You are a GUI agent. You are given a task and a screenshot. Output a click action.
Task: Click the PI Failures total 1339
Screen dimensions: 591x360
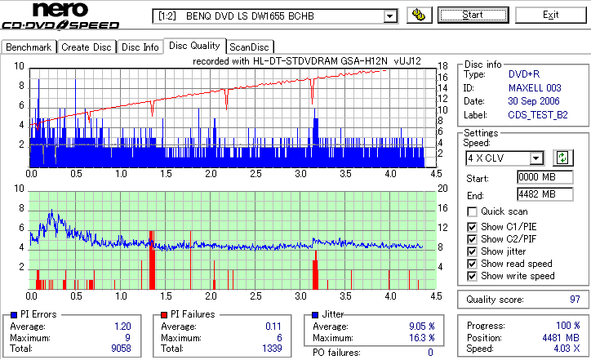coord(272,349)
